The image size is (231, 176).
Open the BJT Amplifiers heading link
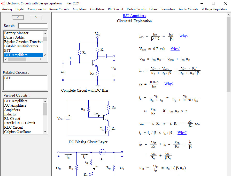(x=134, y=16)
